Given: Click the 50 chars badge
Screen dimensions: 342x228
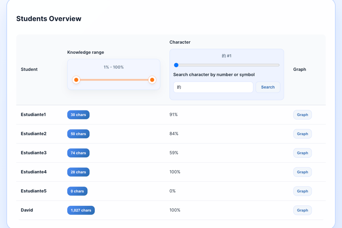Looking at the screenshot, I should pos(78,134).
